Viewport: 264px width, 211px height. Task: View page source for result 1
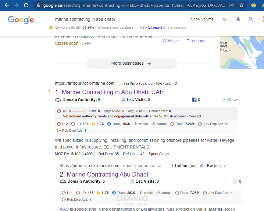(x=159, y=124)
